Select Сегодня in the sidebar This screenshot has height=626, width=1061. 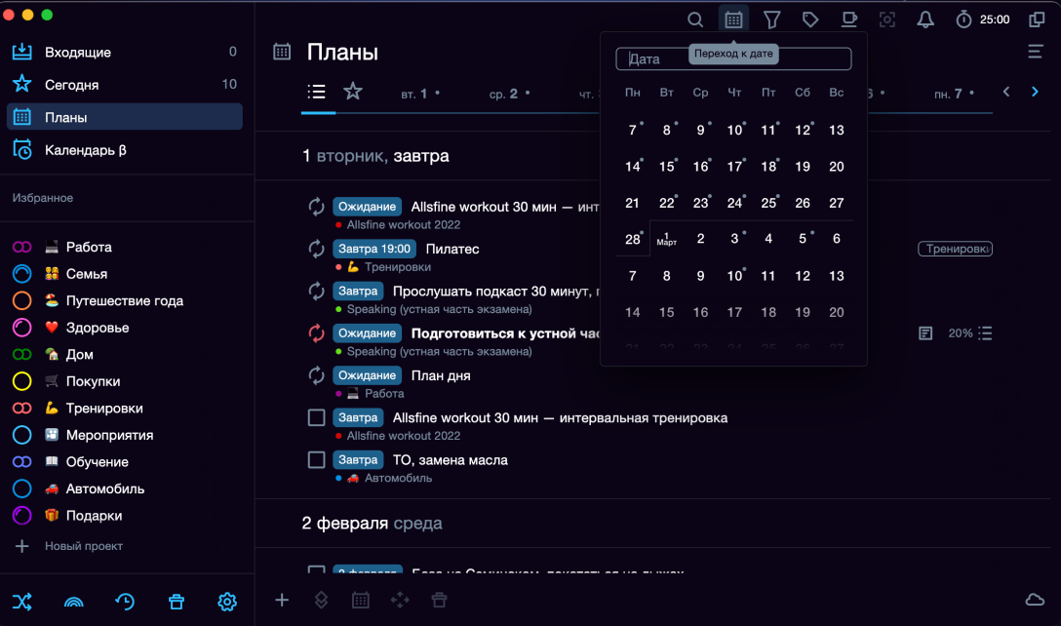(x=72, y=84)
